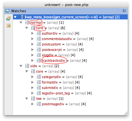Select the low row text
Image resolution: width=132 pixels, height=121 pixels.
[x=50, y=99]
